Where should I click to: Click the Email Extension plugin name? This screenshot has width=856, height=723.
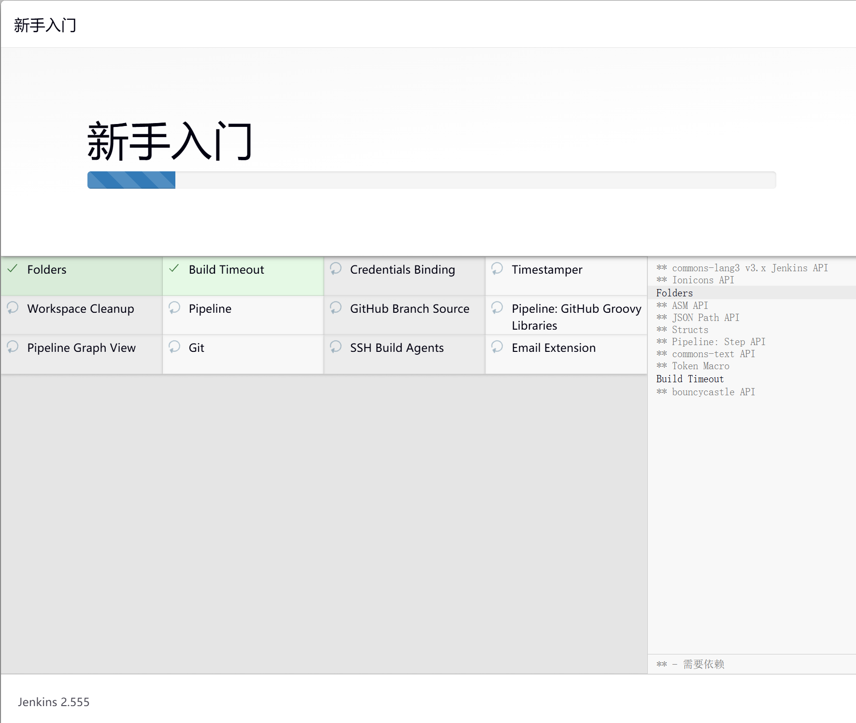pos(554,348)
